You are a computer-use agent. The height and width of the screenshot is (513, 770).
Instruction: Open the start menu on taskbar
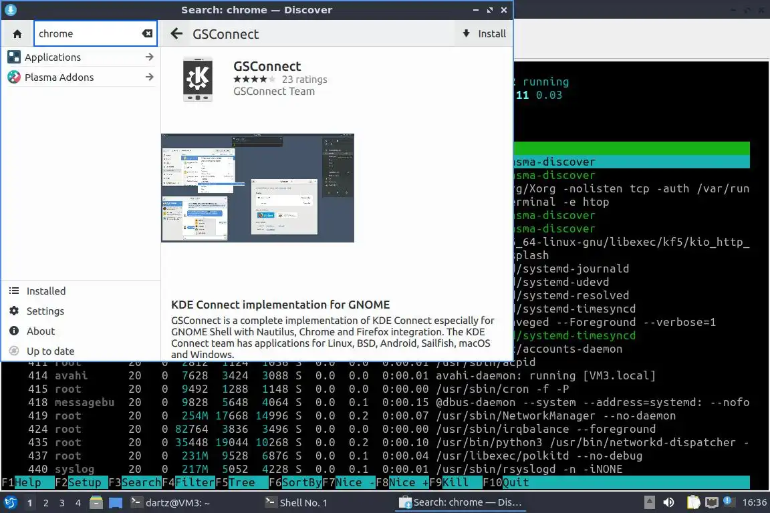pyautogui.click(x=10, y=502)
